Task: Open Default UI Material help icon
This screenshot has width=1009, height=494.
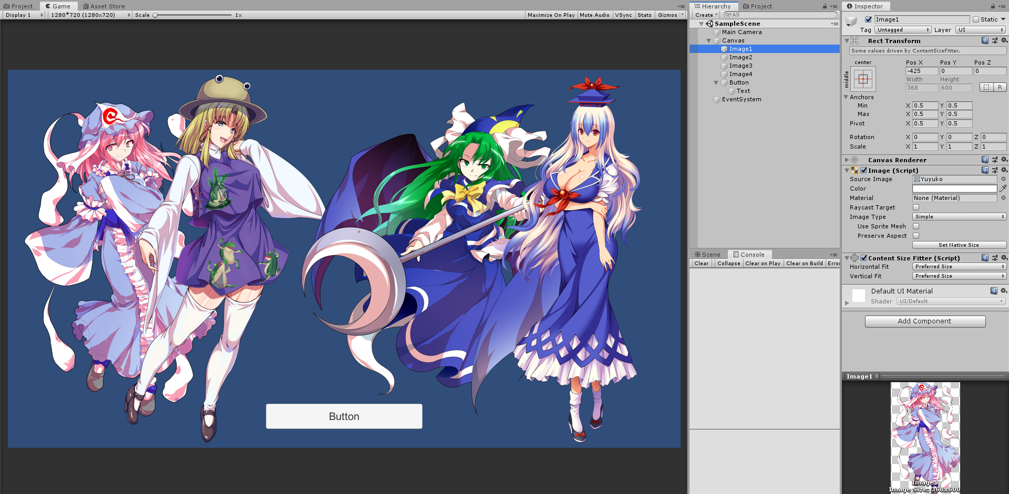Action: click(x=994, y=291)
